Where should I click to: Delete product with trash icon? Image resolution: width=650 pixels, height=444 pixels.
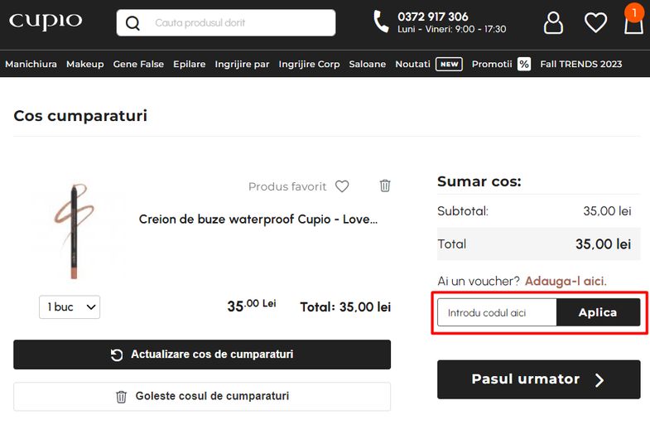click(385, 186)
